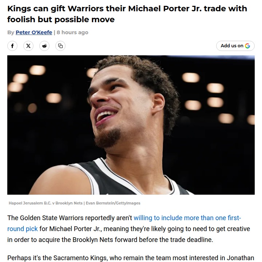The width and height of the screenshot is (262, 262).
Task: Click headline line 'foolish but possible move'
Action: tap(61, 20)
